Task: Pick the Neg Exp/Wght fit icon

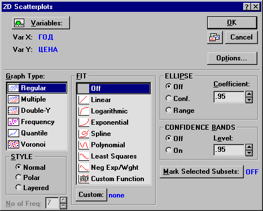Action: pos(84,168)
